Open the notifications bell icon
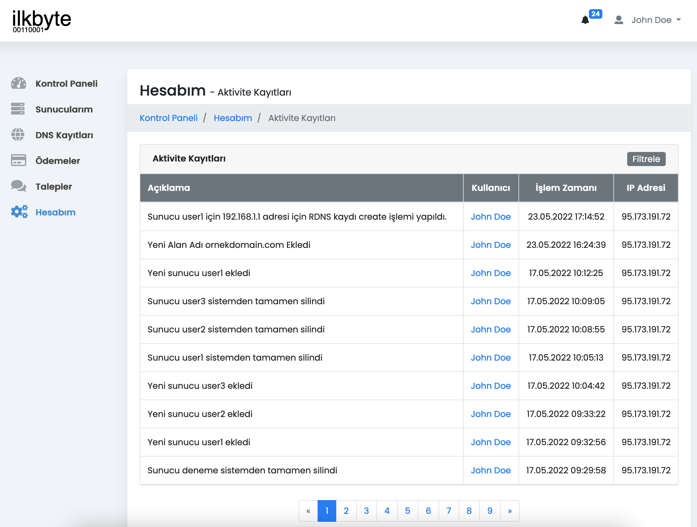 pyautogui.click(x=585, y=20)
